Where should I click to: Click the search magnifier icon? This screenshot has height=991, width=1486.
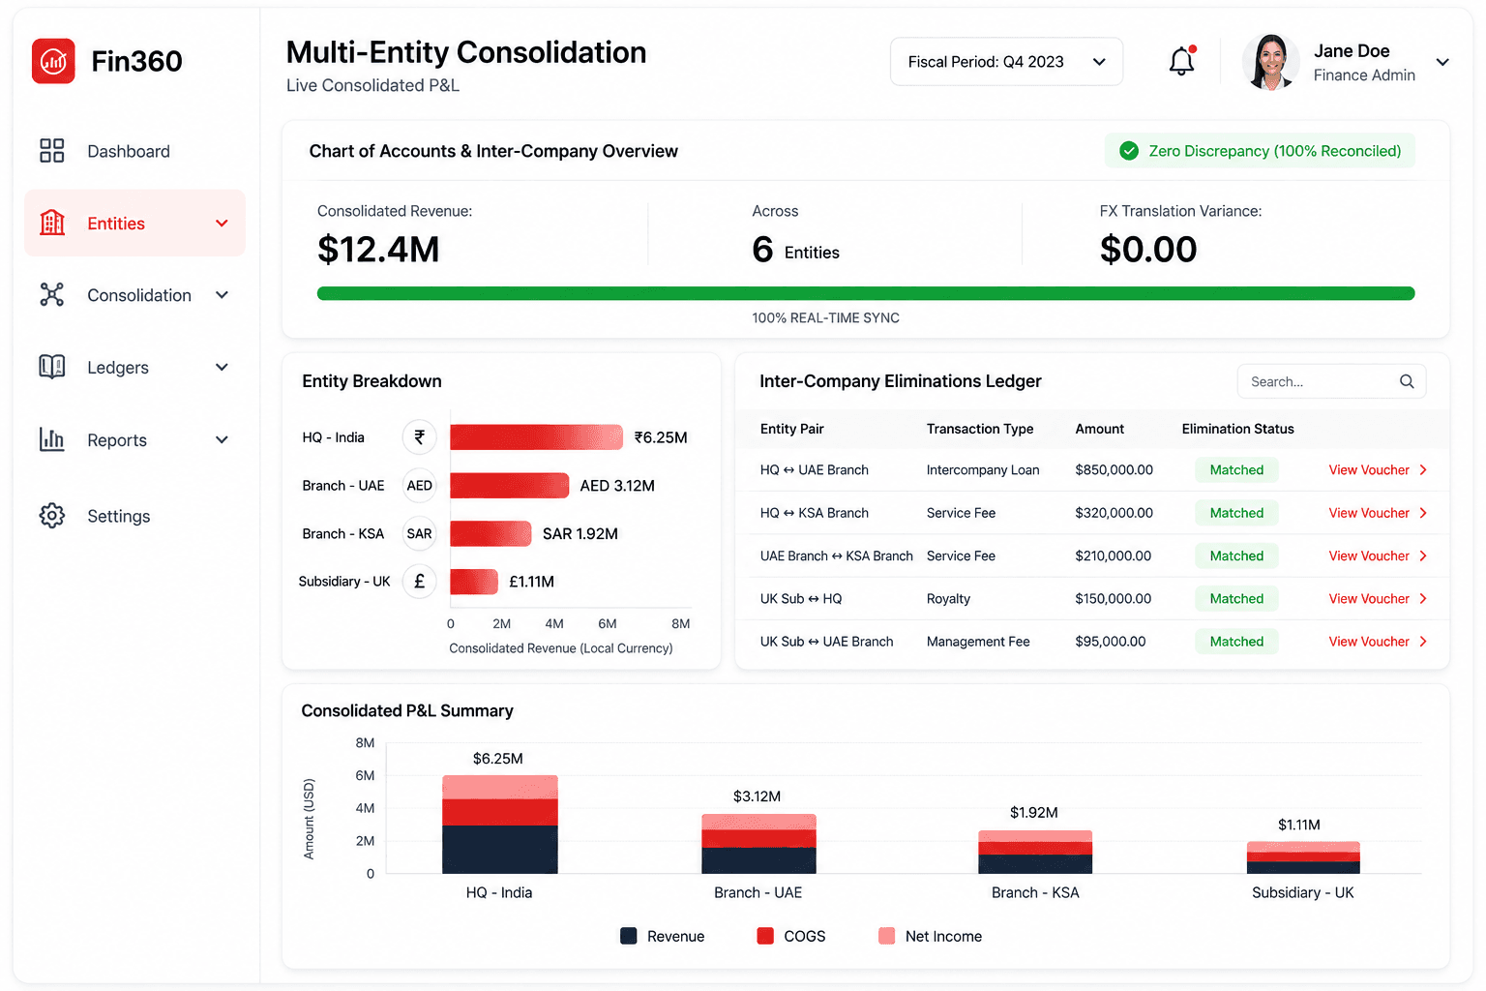tap(1407, 381)
